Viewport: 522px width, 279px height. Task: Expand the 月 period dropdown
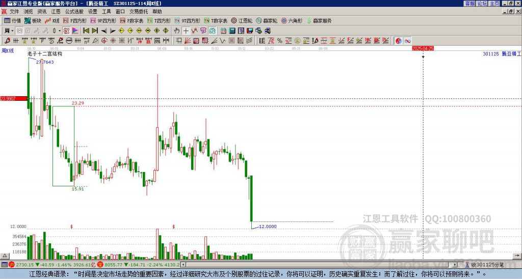pos(12,31)
